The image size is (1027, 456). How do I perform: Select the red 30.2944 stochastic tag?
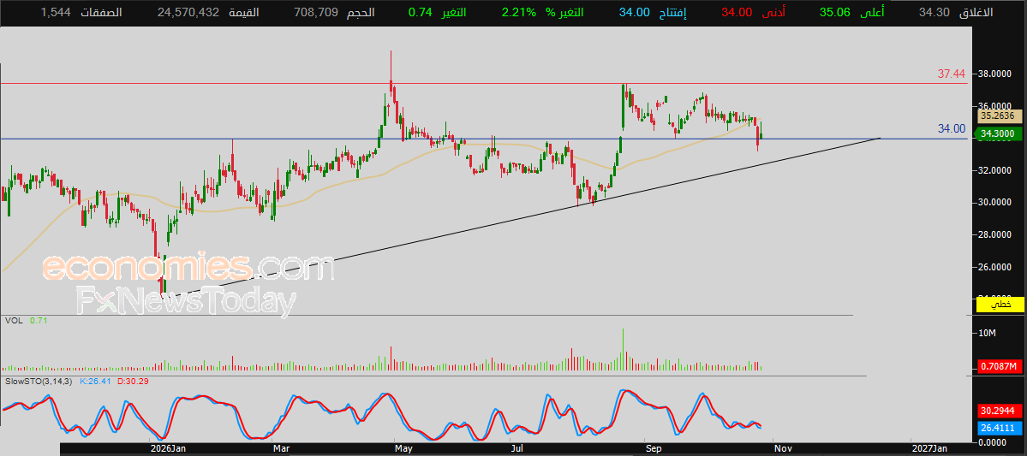coord(998,412)
